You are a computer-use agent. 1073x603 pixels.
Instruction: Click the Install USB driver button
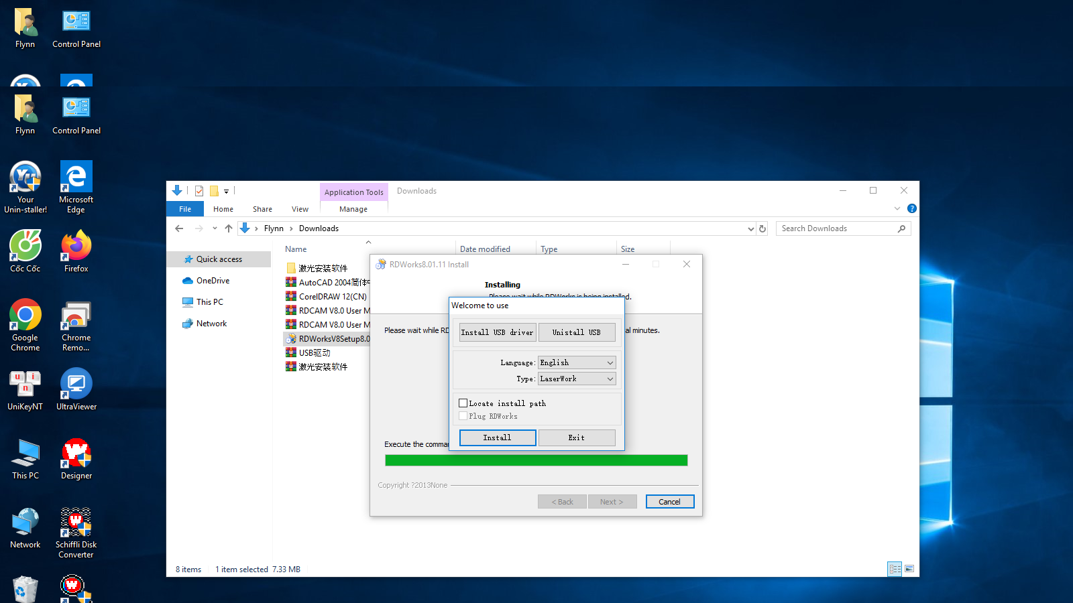coord(497,332)
